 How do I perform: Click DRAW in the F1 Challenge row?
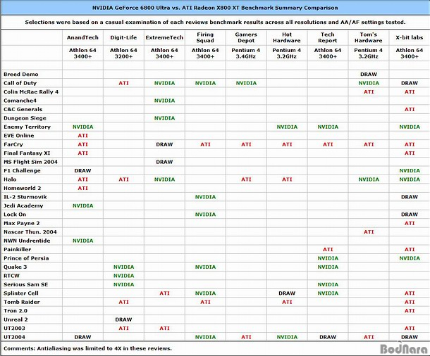(82, 170)
